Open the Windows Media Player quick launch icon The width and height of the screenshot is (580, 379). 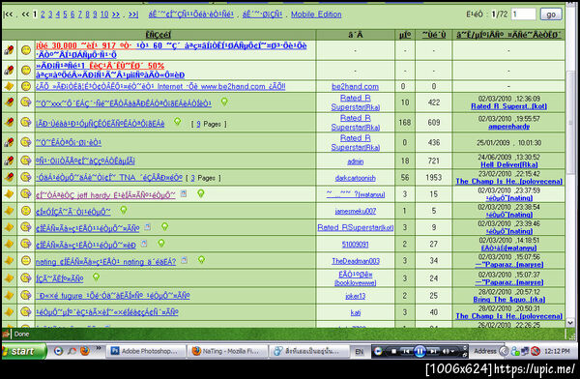tap(58, 351)
